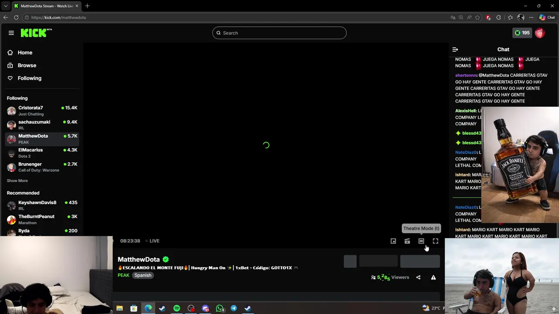Click the verified badge next to MatthewDota
Viewport: 559px width, 314px height.
coord(166,259)
